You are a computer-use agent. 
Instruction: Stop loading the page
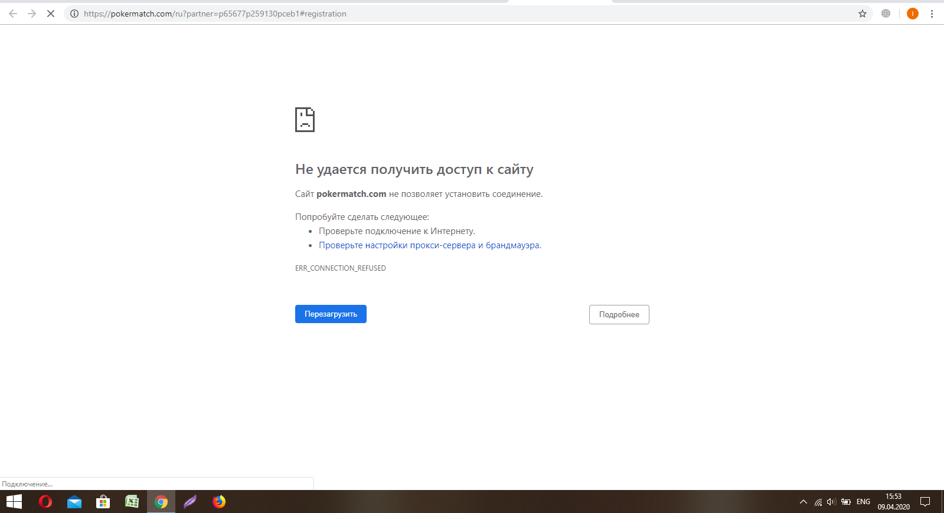(x=51, y=14)
